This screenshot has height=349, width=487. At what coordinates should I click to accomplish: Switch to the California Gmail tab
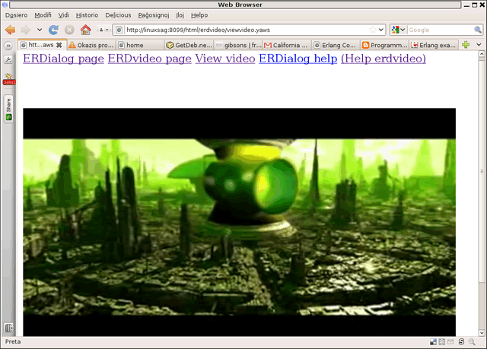[x=287, y=46]
